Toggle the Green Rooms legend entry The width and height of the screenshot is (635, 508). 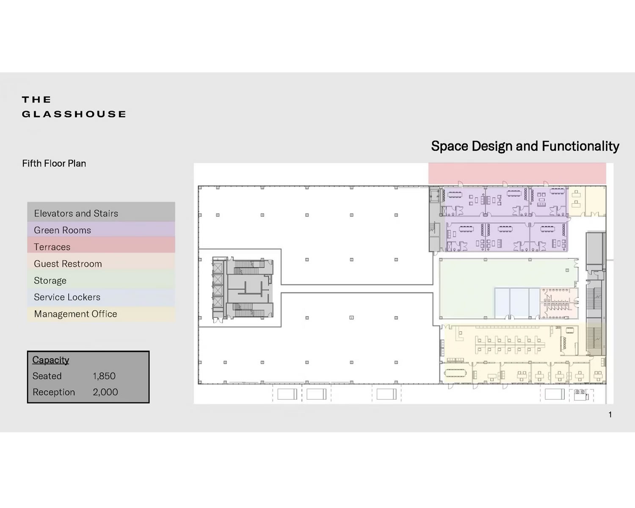coord(62,230)
